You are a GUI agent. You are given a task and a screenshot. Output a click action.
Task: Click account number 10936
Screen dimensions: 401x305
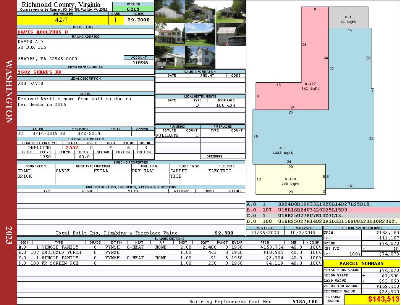point(140,62)
